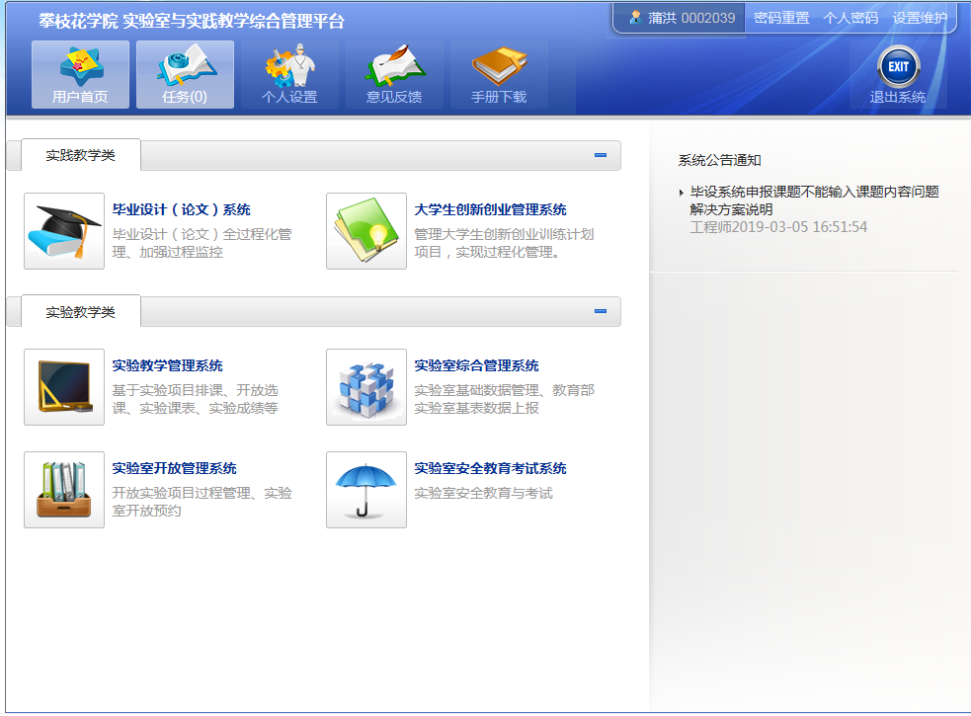Open the green lightbulb 创新创业 icon
Screen dimensions: 971x716
click(365, 231)
